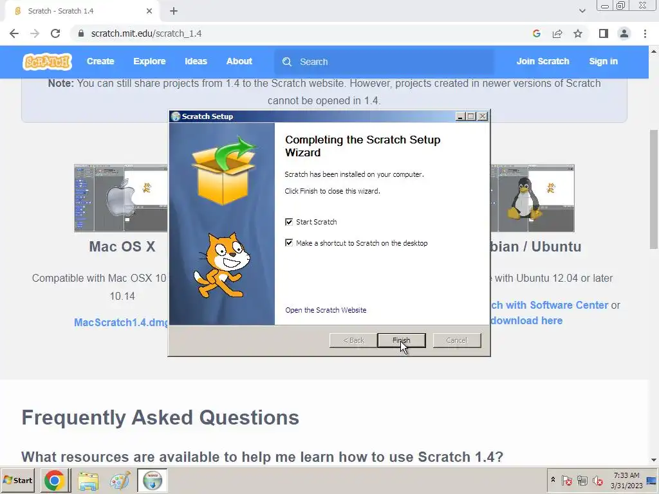Click the share page icon in the address bar

557,33
